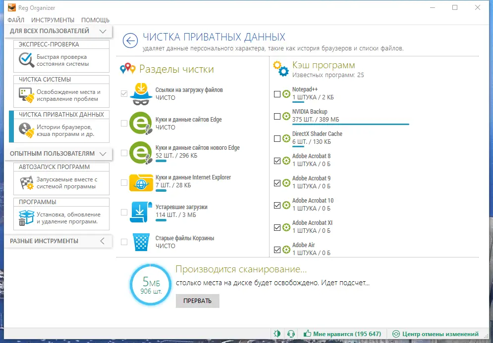Enable the NVIDIA Backup checkbox
The width and height of the screenshot is (493, 343).
277,116
